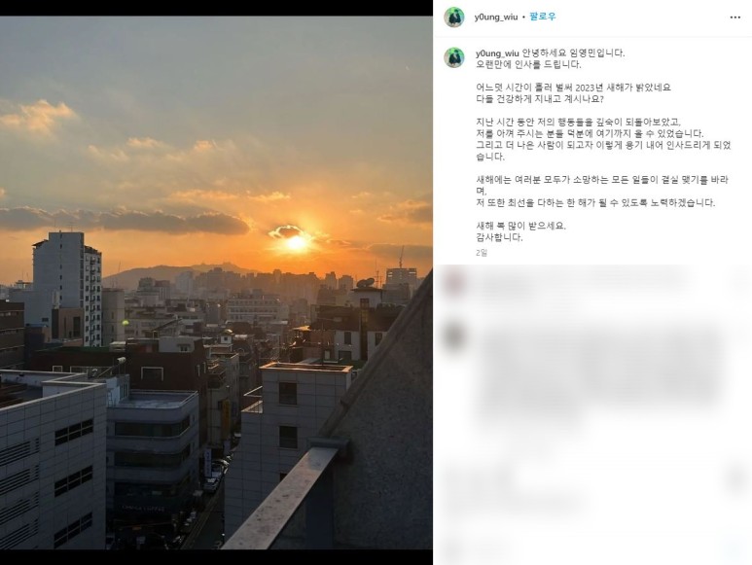Click the blurred heart icon in action row
This screenshot has width=752, height=565.
pyautogui.click(x=452, y=479)
